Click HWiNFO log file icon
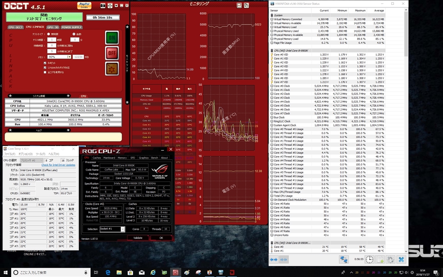443x277 pixels. click(x=380, y=259)
